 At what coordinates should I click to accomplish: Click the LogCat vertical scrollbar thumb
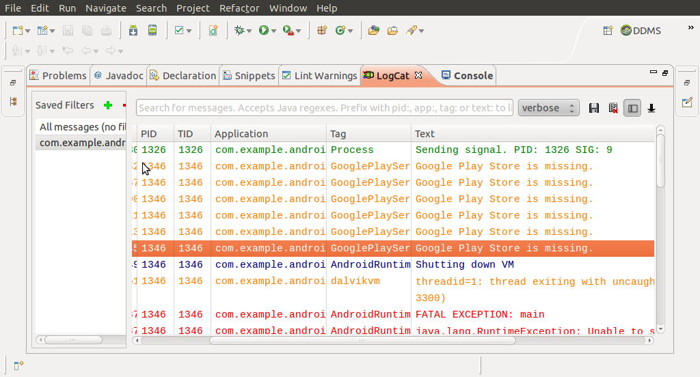[x=661, y=160]
